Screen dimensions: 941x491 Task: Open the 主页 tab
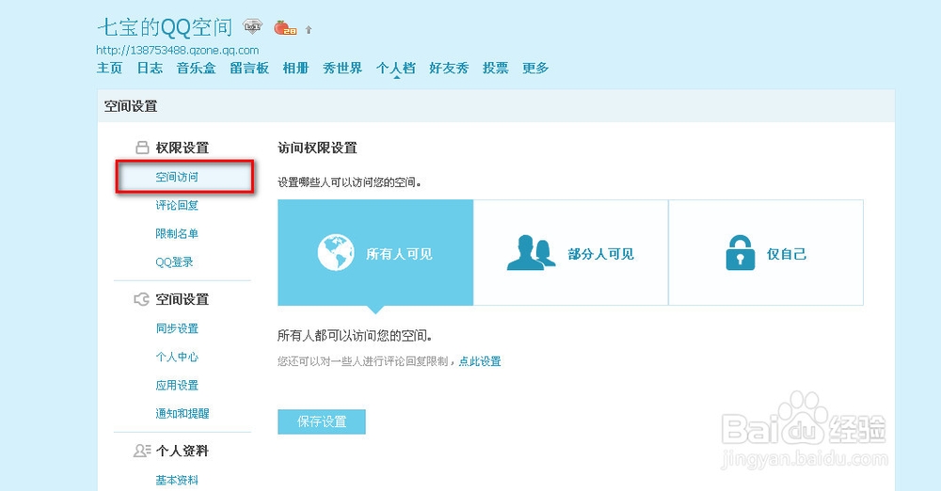pyautogui.click(x=109, y=68)
